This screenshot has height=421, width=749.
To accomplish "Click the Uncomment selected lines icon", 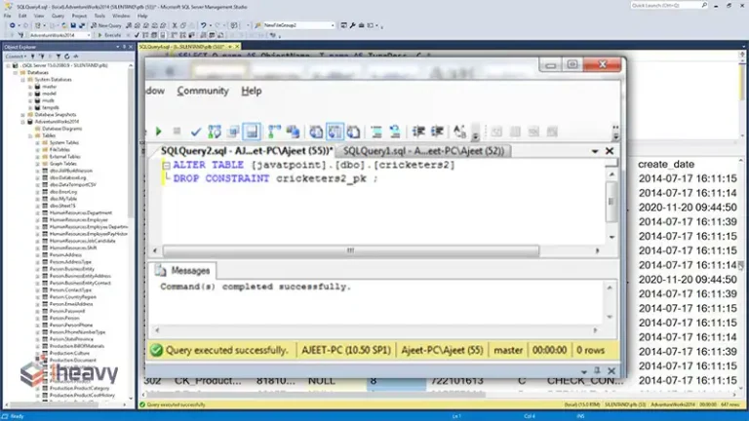I will pos(395,132).
